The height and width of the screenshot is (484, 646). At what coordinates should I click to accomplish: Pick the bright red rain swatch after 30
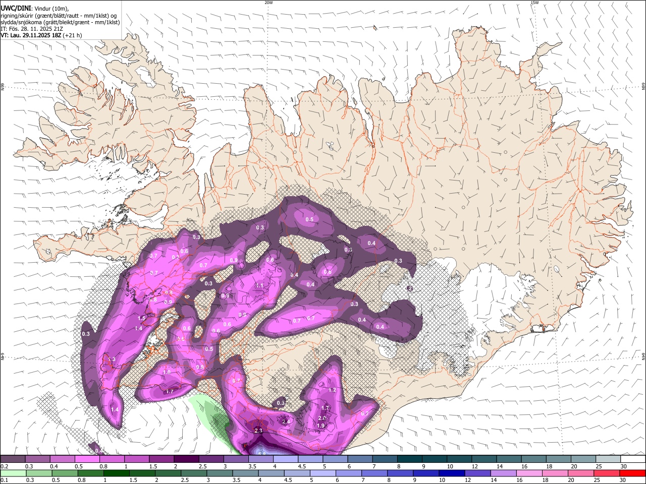(x=632, y=473)
